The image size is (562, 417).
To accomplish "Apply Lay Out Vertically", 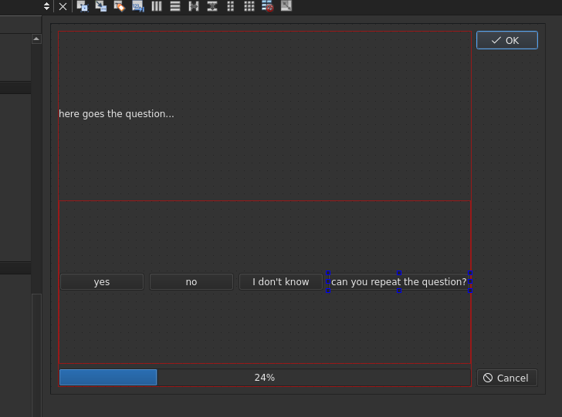I will click(x=175, y=6).
